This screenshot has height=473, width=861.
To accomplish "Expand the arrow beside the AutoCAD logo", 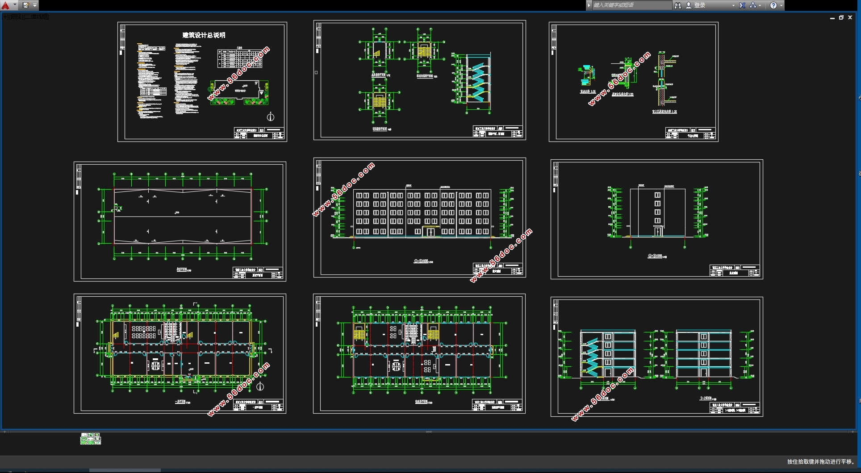I will [15, 5].
